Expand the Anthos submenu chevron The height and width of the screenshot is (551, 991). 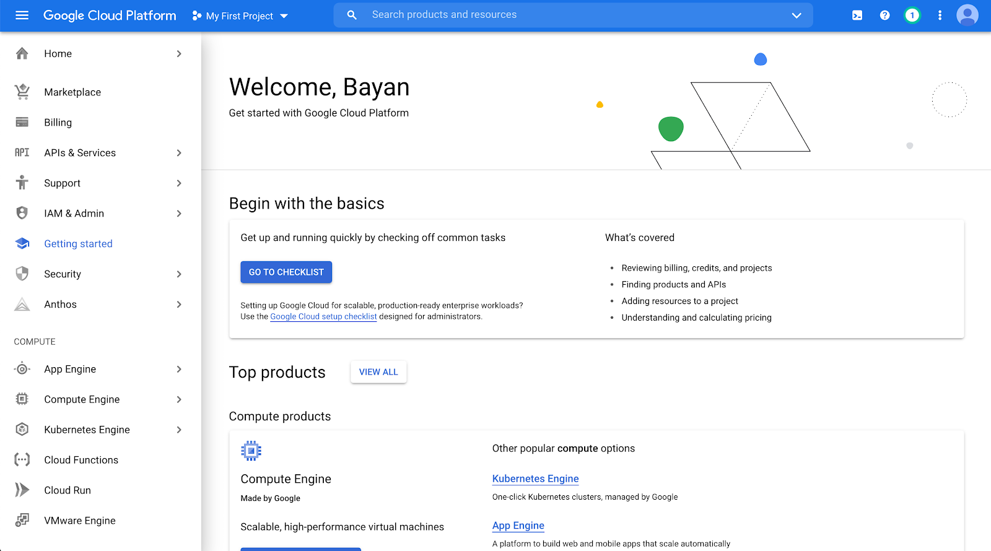point(179,305)
